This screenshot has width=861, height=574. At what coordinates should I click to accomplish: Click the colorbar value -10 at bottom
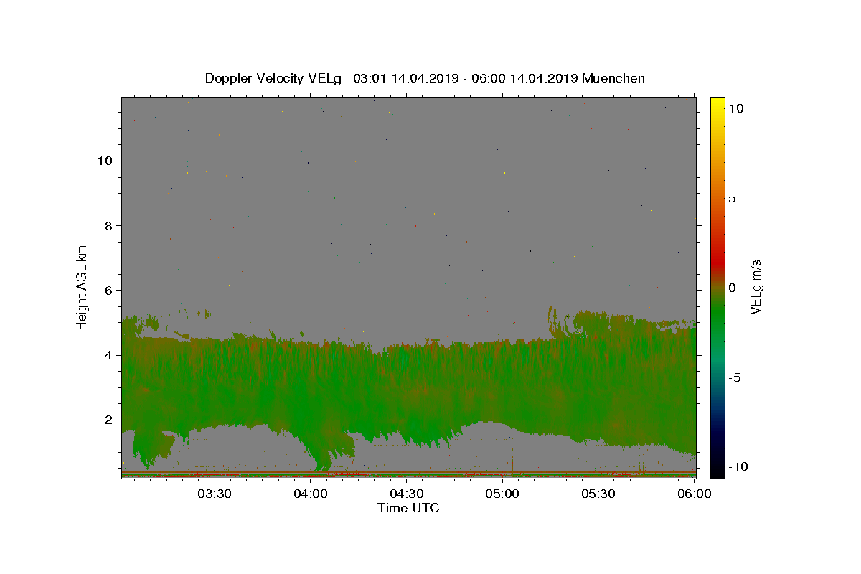737,467
